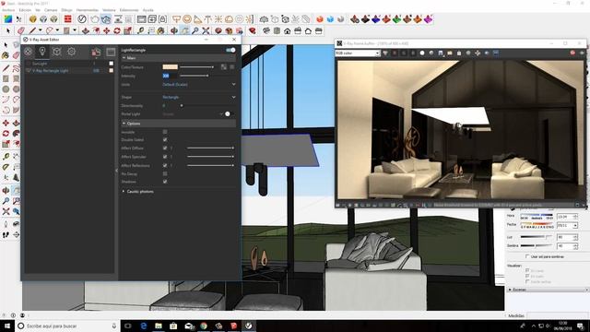Image resolution: width=590 pixels, height=332 pixels.
Task: Click the V-Ray sphere light icon
Action: (x=187, y=18)
